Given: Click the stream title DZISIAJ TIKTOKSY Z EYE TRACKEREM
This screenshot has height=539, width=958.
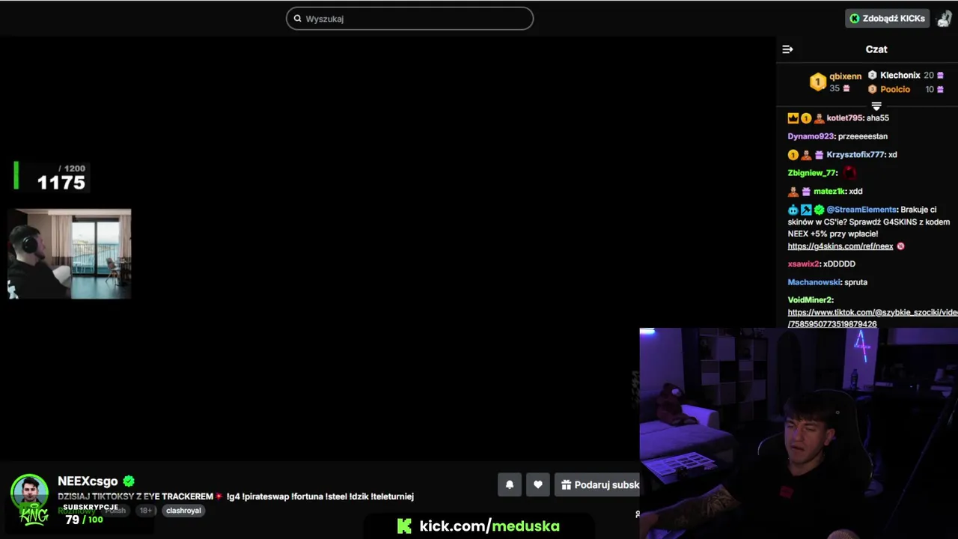Looking at the screenshot, I should pyautogui.click(x=135, y=496).
